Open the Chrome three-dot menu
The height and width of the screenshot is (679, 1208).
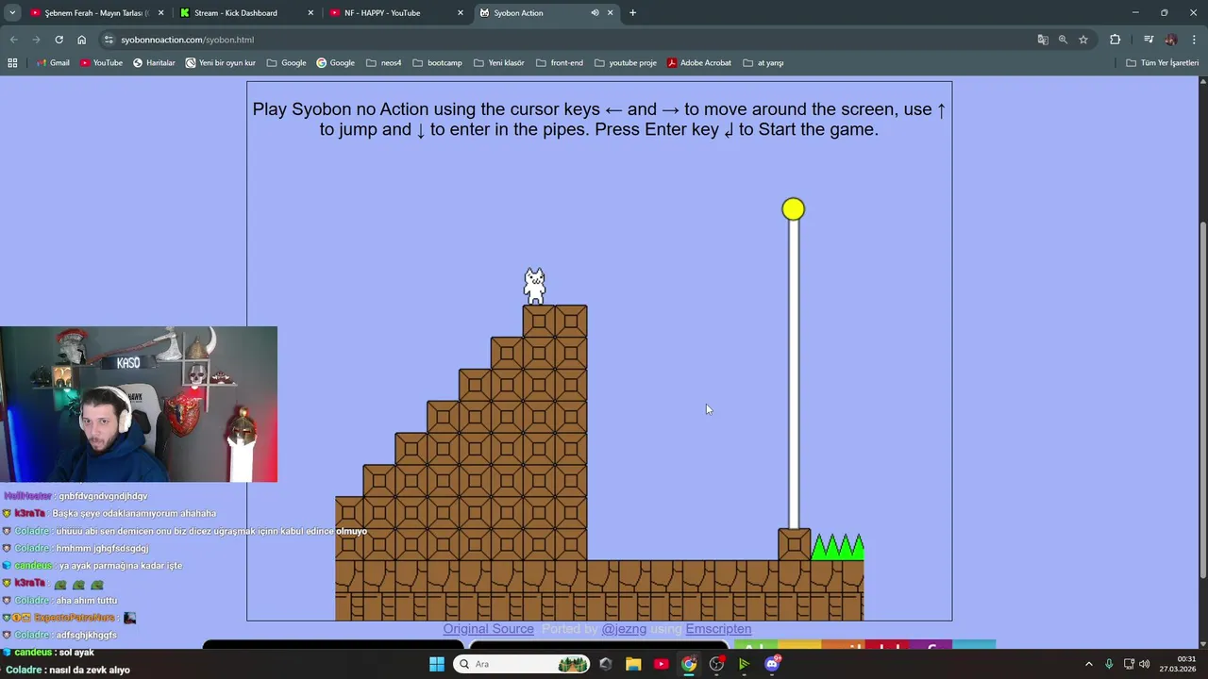(1193, 40)
